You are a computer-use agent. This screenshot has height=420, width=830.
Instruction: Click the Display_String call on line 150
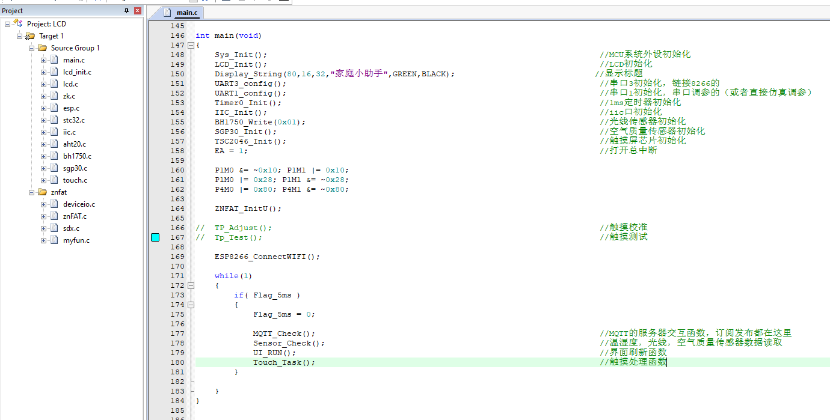pyautogui.click(x=334, y=74)
